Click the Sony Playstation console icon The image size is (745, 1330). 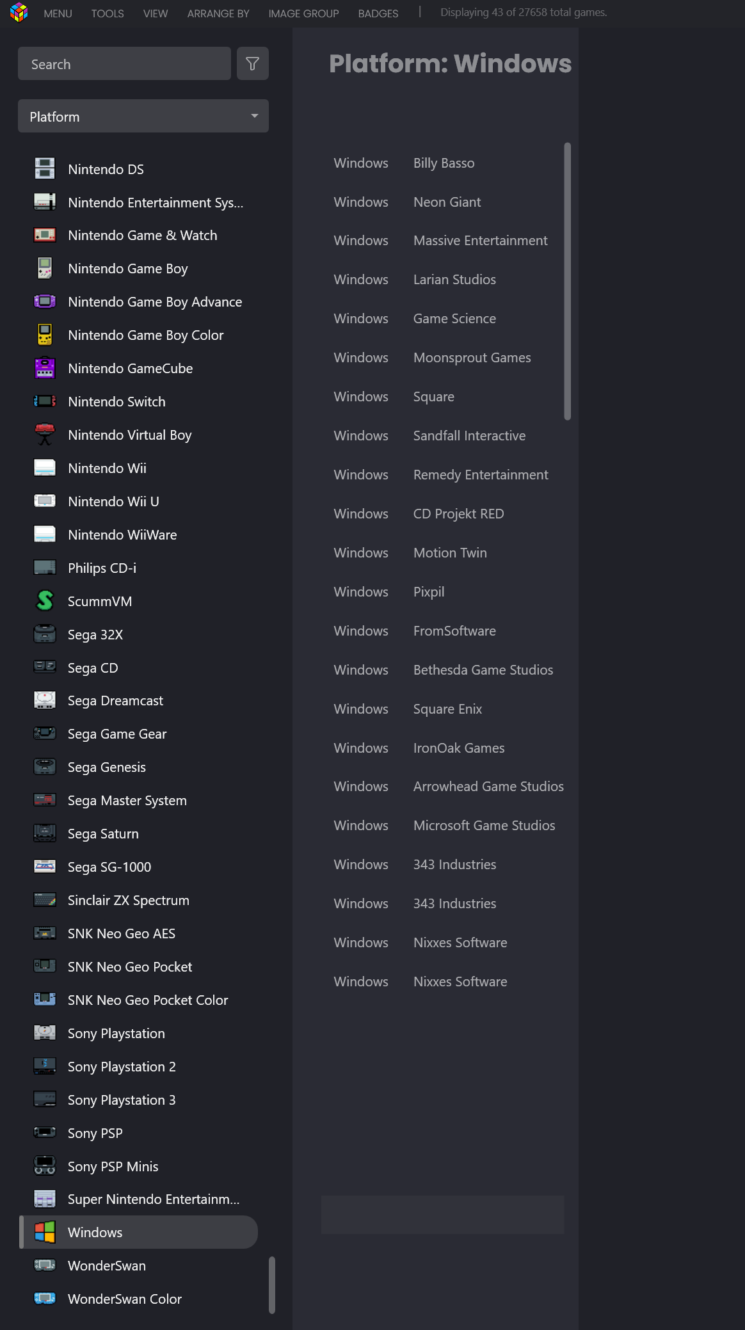45,1034
